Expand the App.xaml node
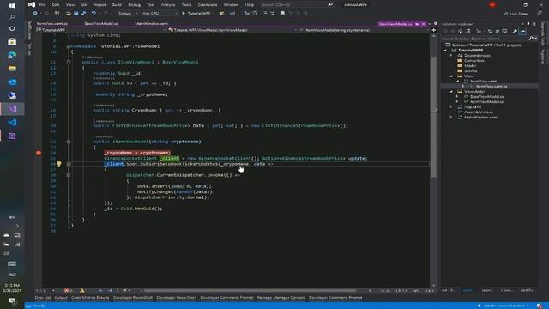 (x=451, y=106)
